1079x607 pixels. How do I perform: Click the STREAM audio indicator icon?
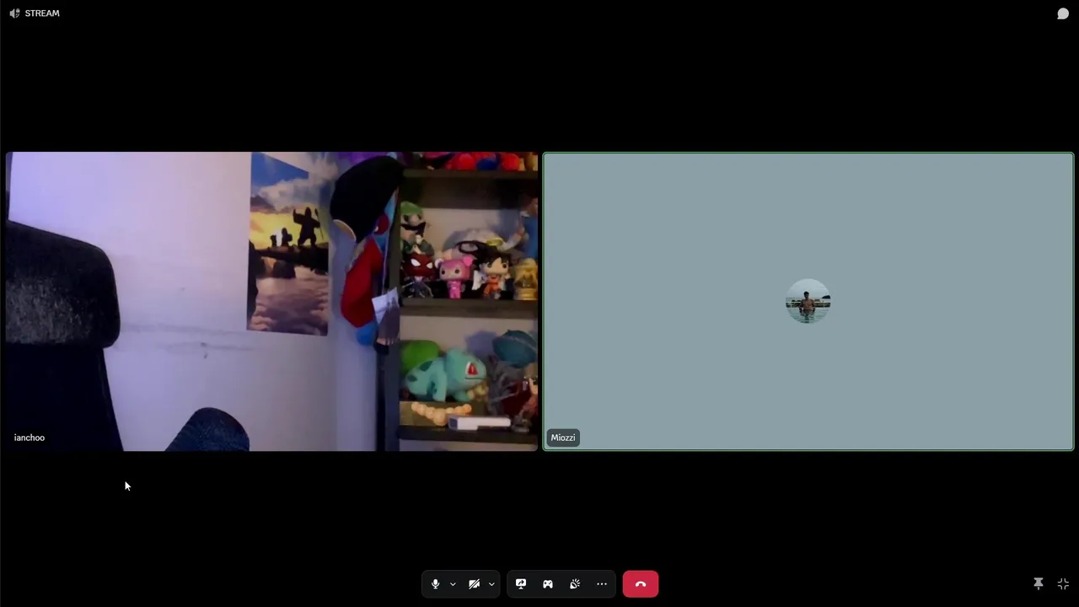click(14, 13)
